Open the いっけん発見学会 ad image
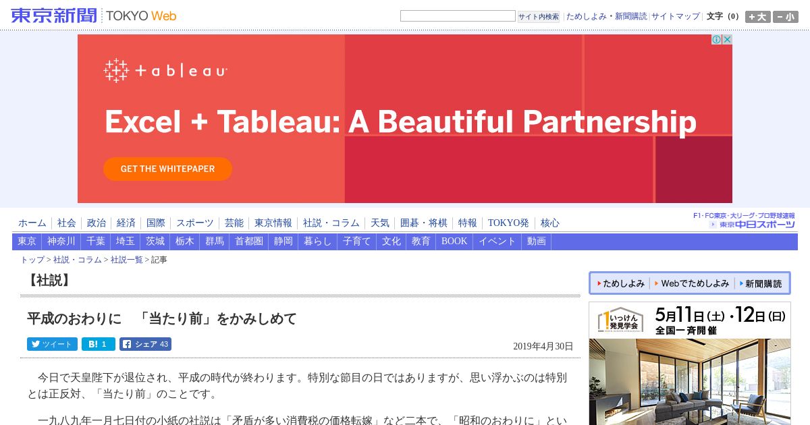The image size is (810, 425). coord(690,364)
